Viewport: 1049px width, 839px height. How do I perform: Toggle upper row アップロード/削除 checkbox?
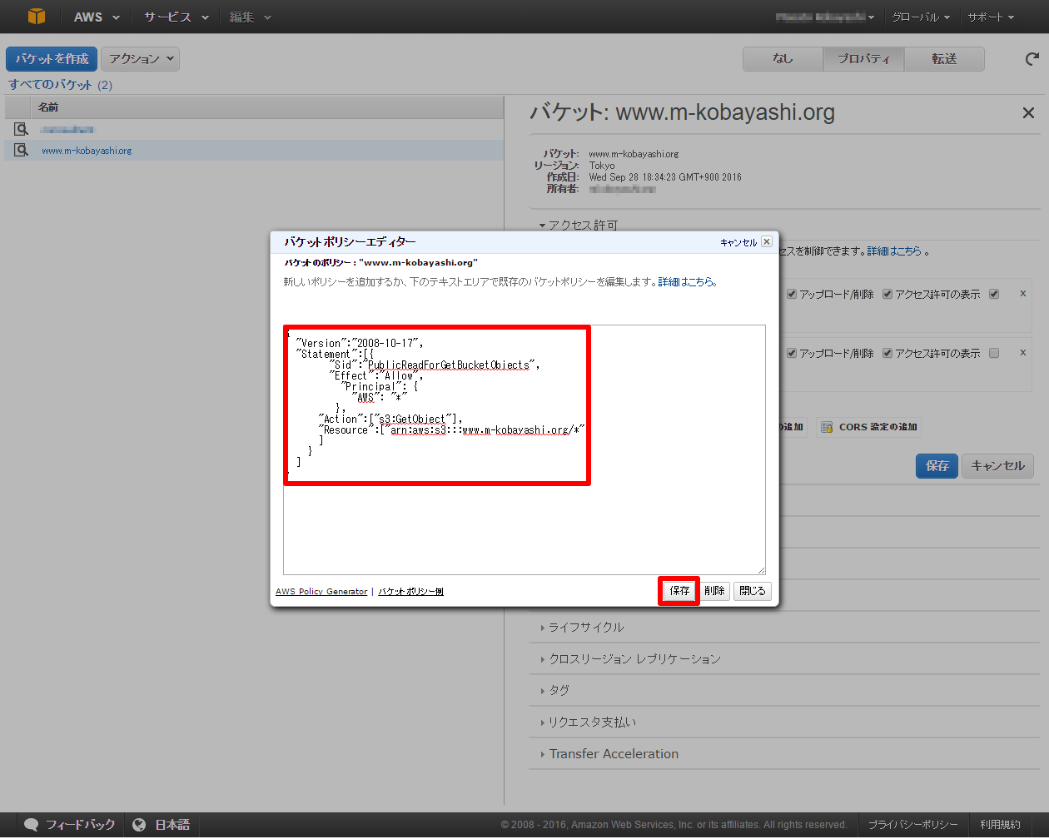pos(792,294)
